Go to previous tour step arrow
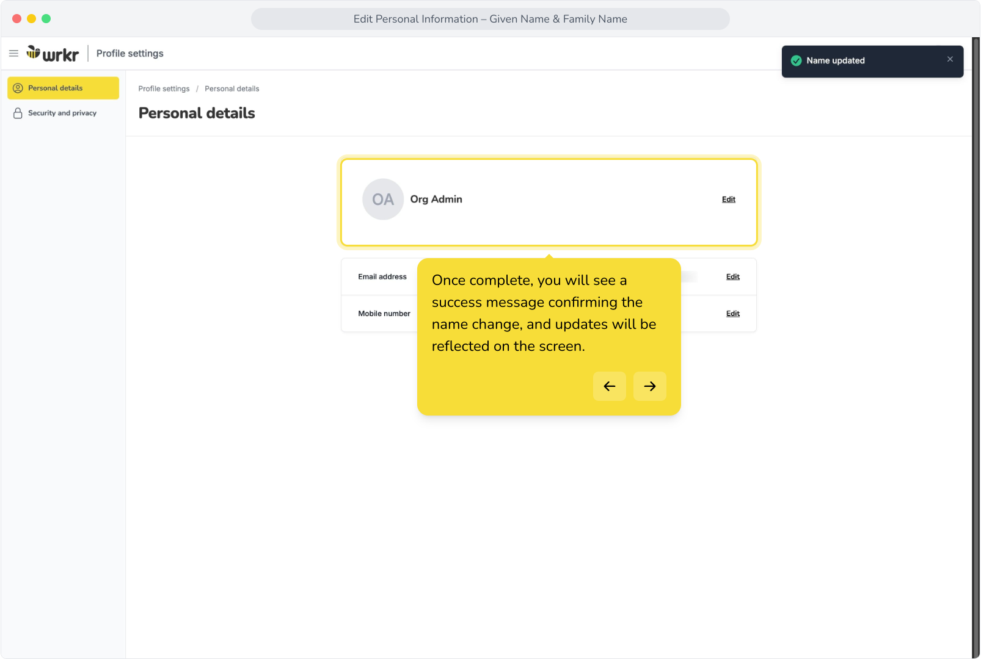This screenshot has height=659, width=981. [x=609, y=386]
